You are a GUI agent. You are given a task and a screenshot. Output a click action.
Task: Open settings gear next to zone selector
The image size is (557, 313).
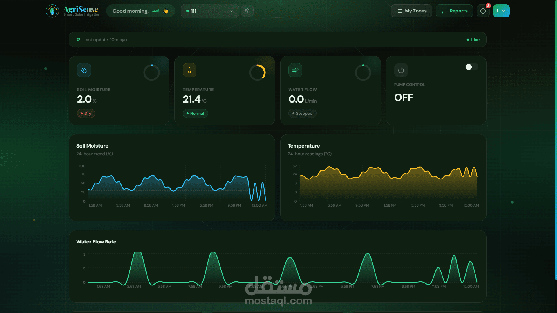coord(247,11)
